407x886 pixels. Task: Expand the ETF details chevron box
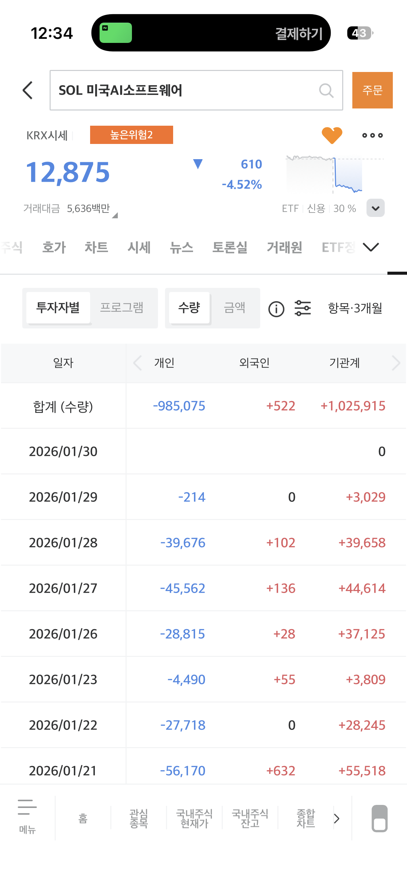[x=375, y=208]
